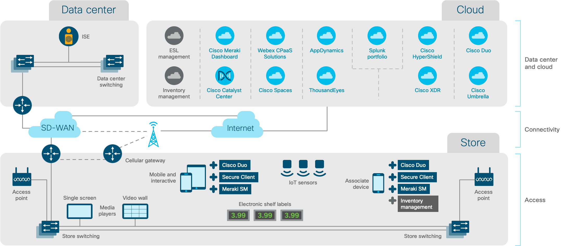Click the Data center switching icon
This screenshot has width=563, height=246.
(x=112, y=63)
